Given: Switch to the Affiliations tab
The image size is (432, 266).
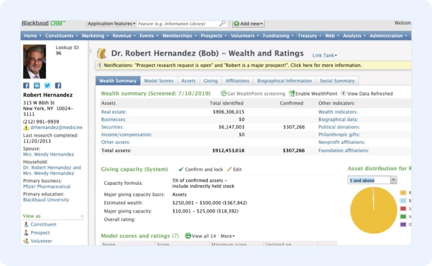Looking at the screenshot, I should pos(237,81).
